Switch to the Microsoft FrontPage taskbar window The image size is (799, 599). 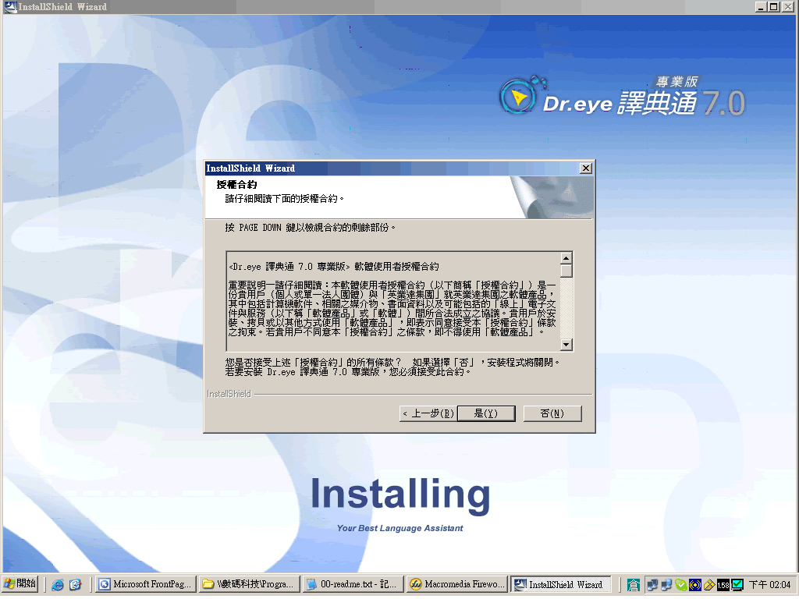pyautogui.click(x=146, y=584)
